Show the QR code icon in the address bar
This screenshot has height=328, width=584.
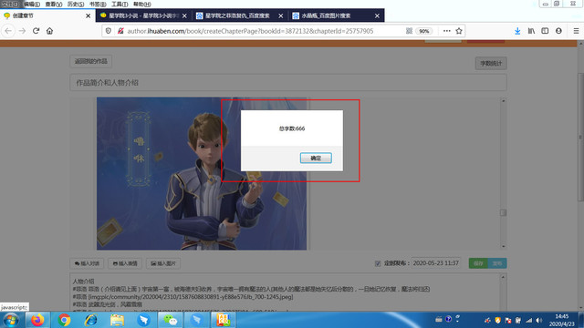click(409, 31)
